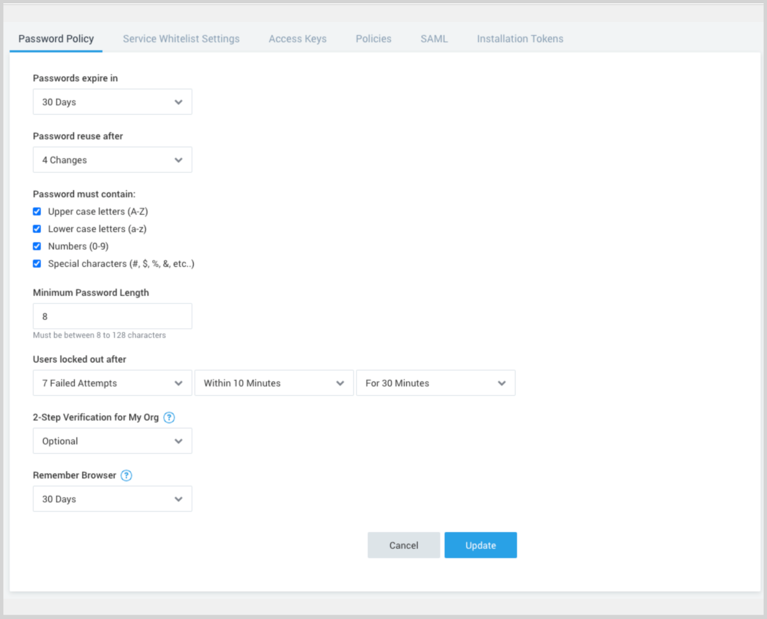
Task: Click help icon next to Remember Browser
Action: pyautogui.click(x=126, y=475)
